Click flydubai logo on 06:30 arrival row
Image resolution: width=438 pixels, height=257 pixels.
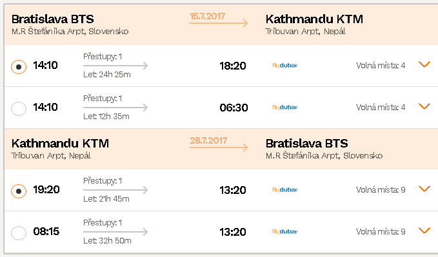click(285, 108)
